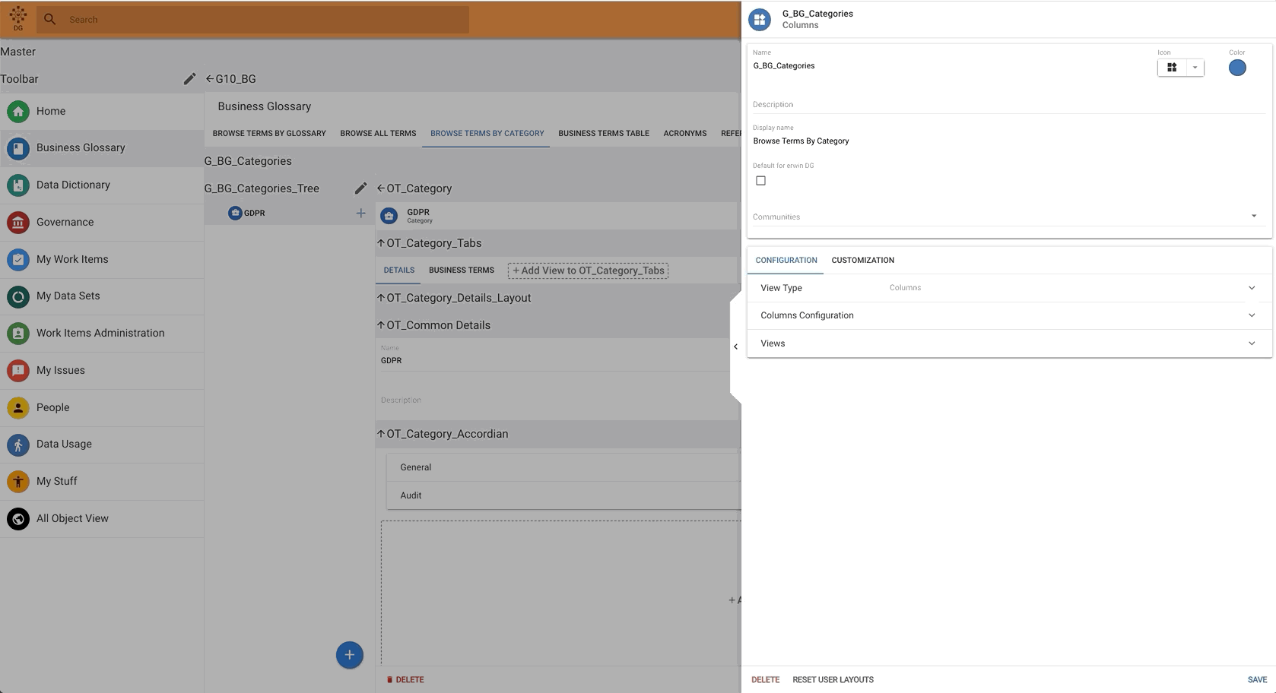Switch to the Customization tab
1276x693 pixels.
(862, 260)
